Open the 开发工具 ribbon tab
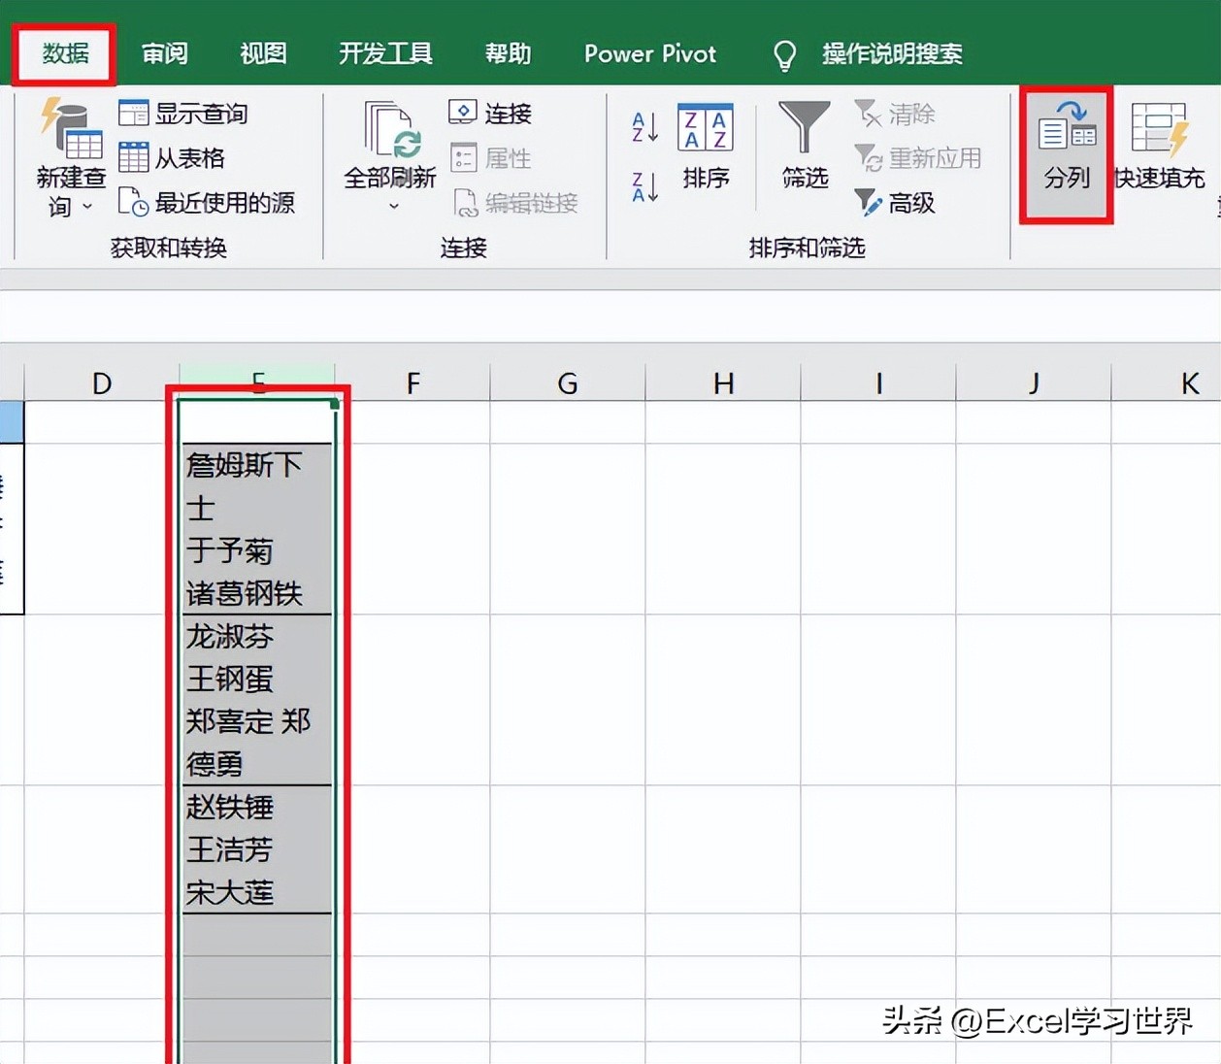Image resolution: width=1221 pixels, height=1064 pixels. [384, 53]
